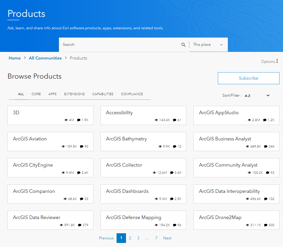Switch to the COMPLIANCE tab
283x247 pixels.
[132, 94]
